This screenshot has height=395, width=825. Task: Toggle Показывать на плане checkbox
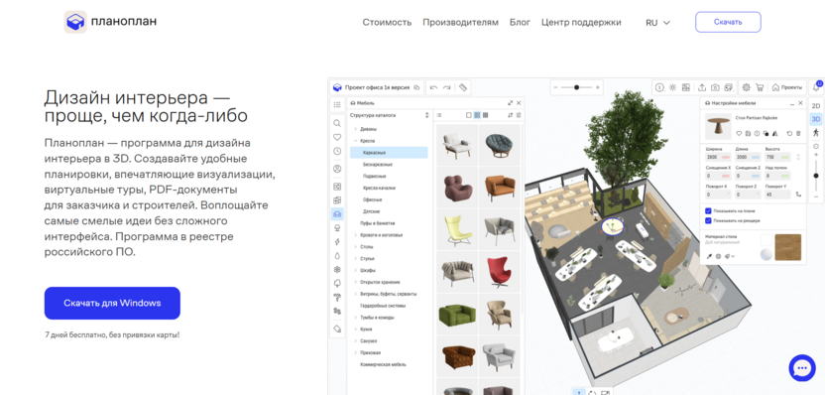[708, 210]
